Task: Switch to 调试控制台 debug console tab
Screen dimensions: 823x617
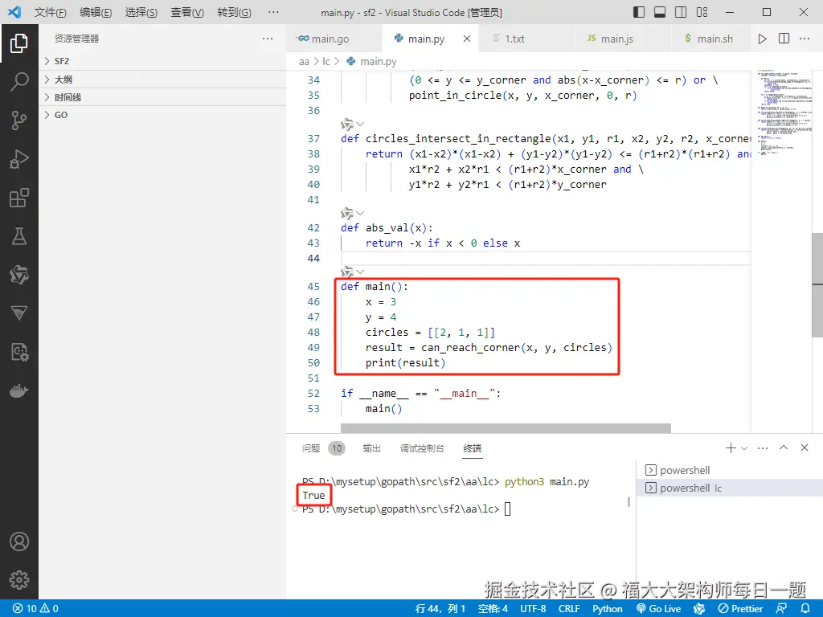Action: click(x=422, y=448)
